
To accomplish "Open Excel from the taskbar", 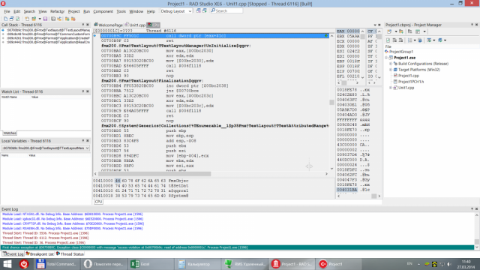I will pyautogui.click(x=151, y=264).
